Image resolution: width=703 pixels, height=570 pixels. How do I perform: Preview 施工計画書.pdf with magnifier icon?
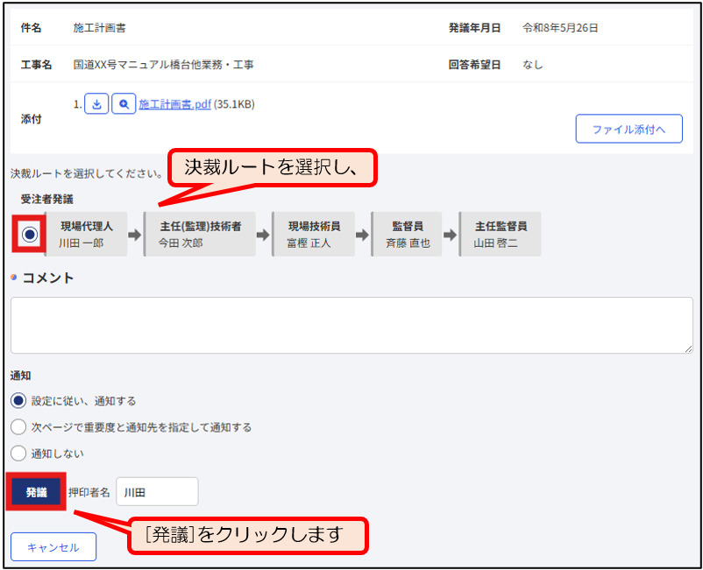(124, 104)
